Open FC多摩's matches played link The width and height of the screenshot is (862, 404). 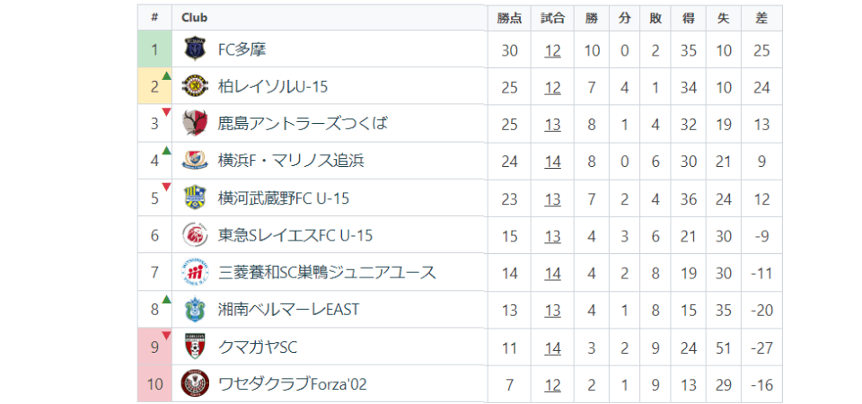click(x=552, y=50)
